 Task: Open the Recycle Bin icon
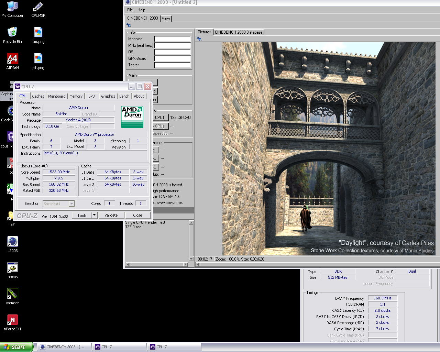[x=12, y=35]
